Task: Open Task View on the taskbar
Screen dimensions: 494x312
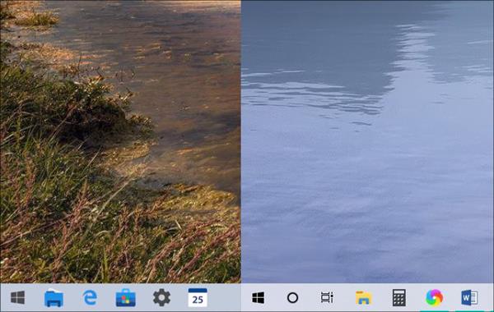Action: (327, 297)
